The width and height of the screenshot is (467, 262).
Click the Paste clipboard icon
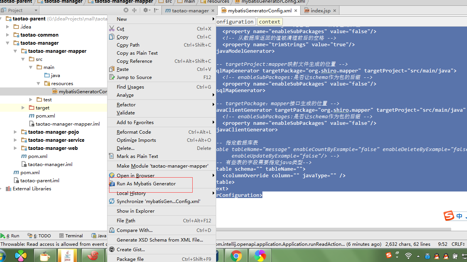[x=112, y=69]
